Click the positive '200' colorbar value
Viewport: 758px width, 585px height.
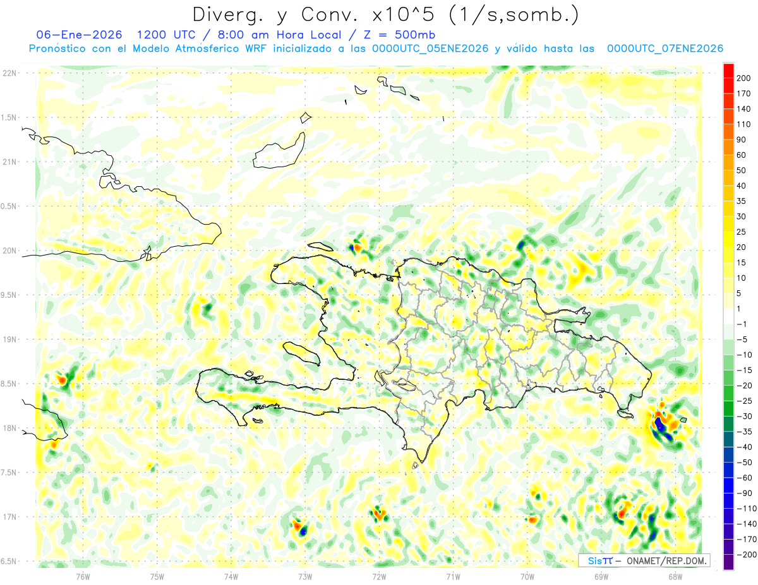pyautogui.click(x=743, y=78)
